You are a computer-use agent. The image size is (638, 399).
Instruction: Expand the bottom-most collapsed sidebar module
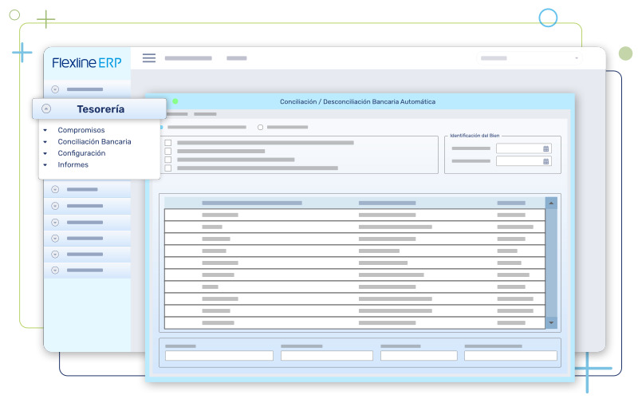tap(55, 270)
